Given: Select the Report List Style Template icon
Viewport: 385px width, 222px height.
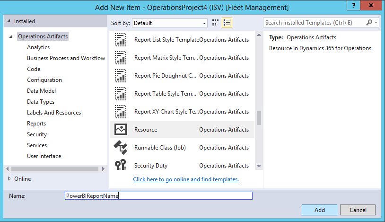Looking at the screenshot, I should (121, 40).
